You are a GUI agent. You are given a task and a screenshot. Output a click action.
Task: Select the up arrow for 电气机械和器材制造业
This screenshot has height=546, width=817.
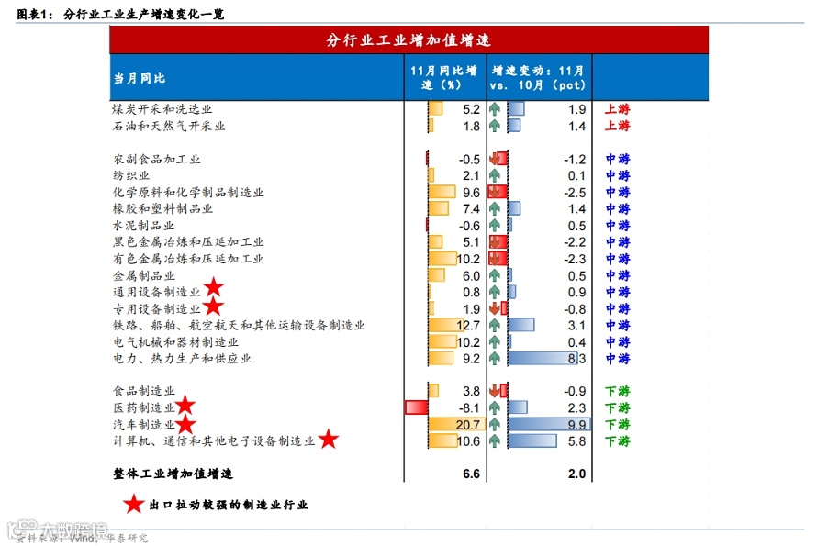495,342
